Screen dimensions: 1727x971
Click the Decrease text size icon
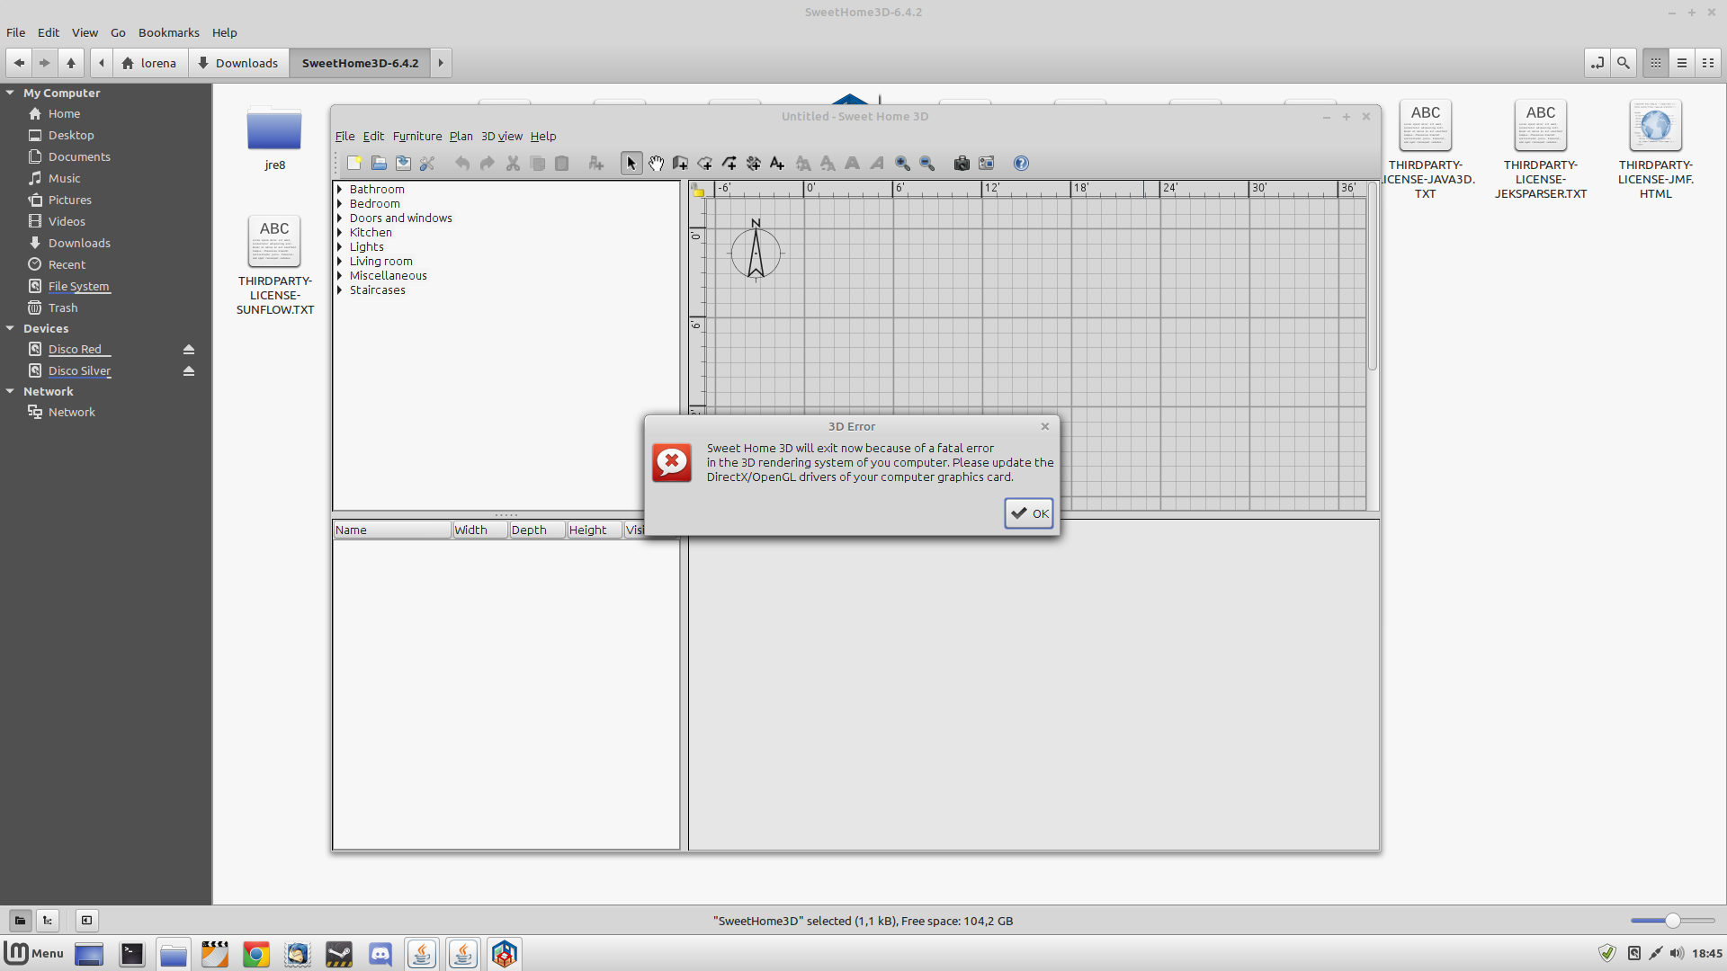point(828,163)
